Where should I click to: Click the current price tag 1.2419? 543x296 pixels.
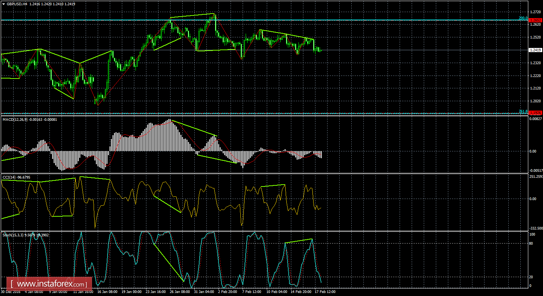[535, 49]
